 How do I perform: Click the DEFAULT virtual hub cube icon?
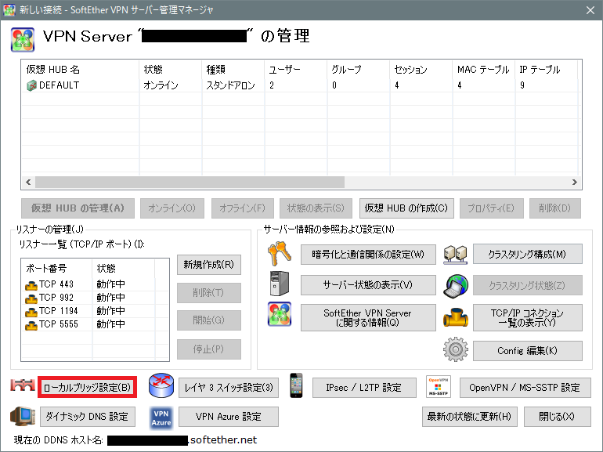click(31, 85)
